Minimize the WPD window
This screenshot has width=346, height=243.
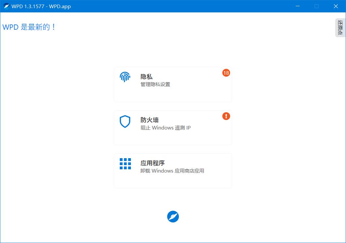tap(297, 6)
